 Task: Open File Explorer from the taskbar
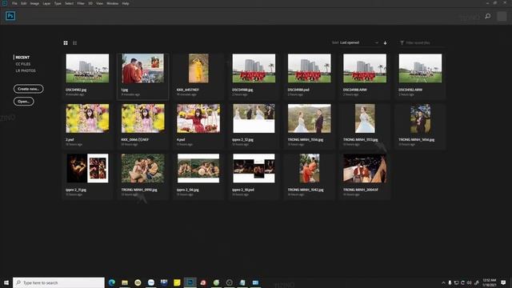coord(125,282)
